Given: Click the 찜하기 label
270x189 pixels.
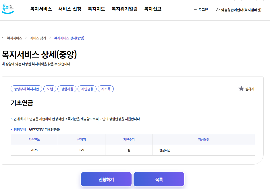Looking at the screenshot, I should (x=250, y=89).
